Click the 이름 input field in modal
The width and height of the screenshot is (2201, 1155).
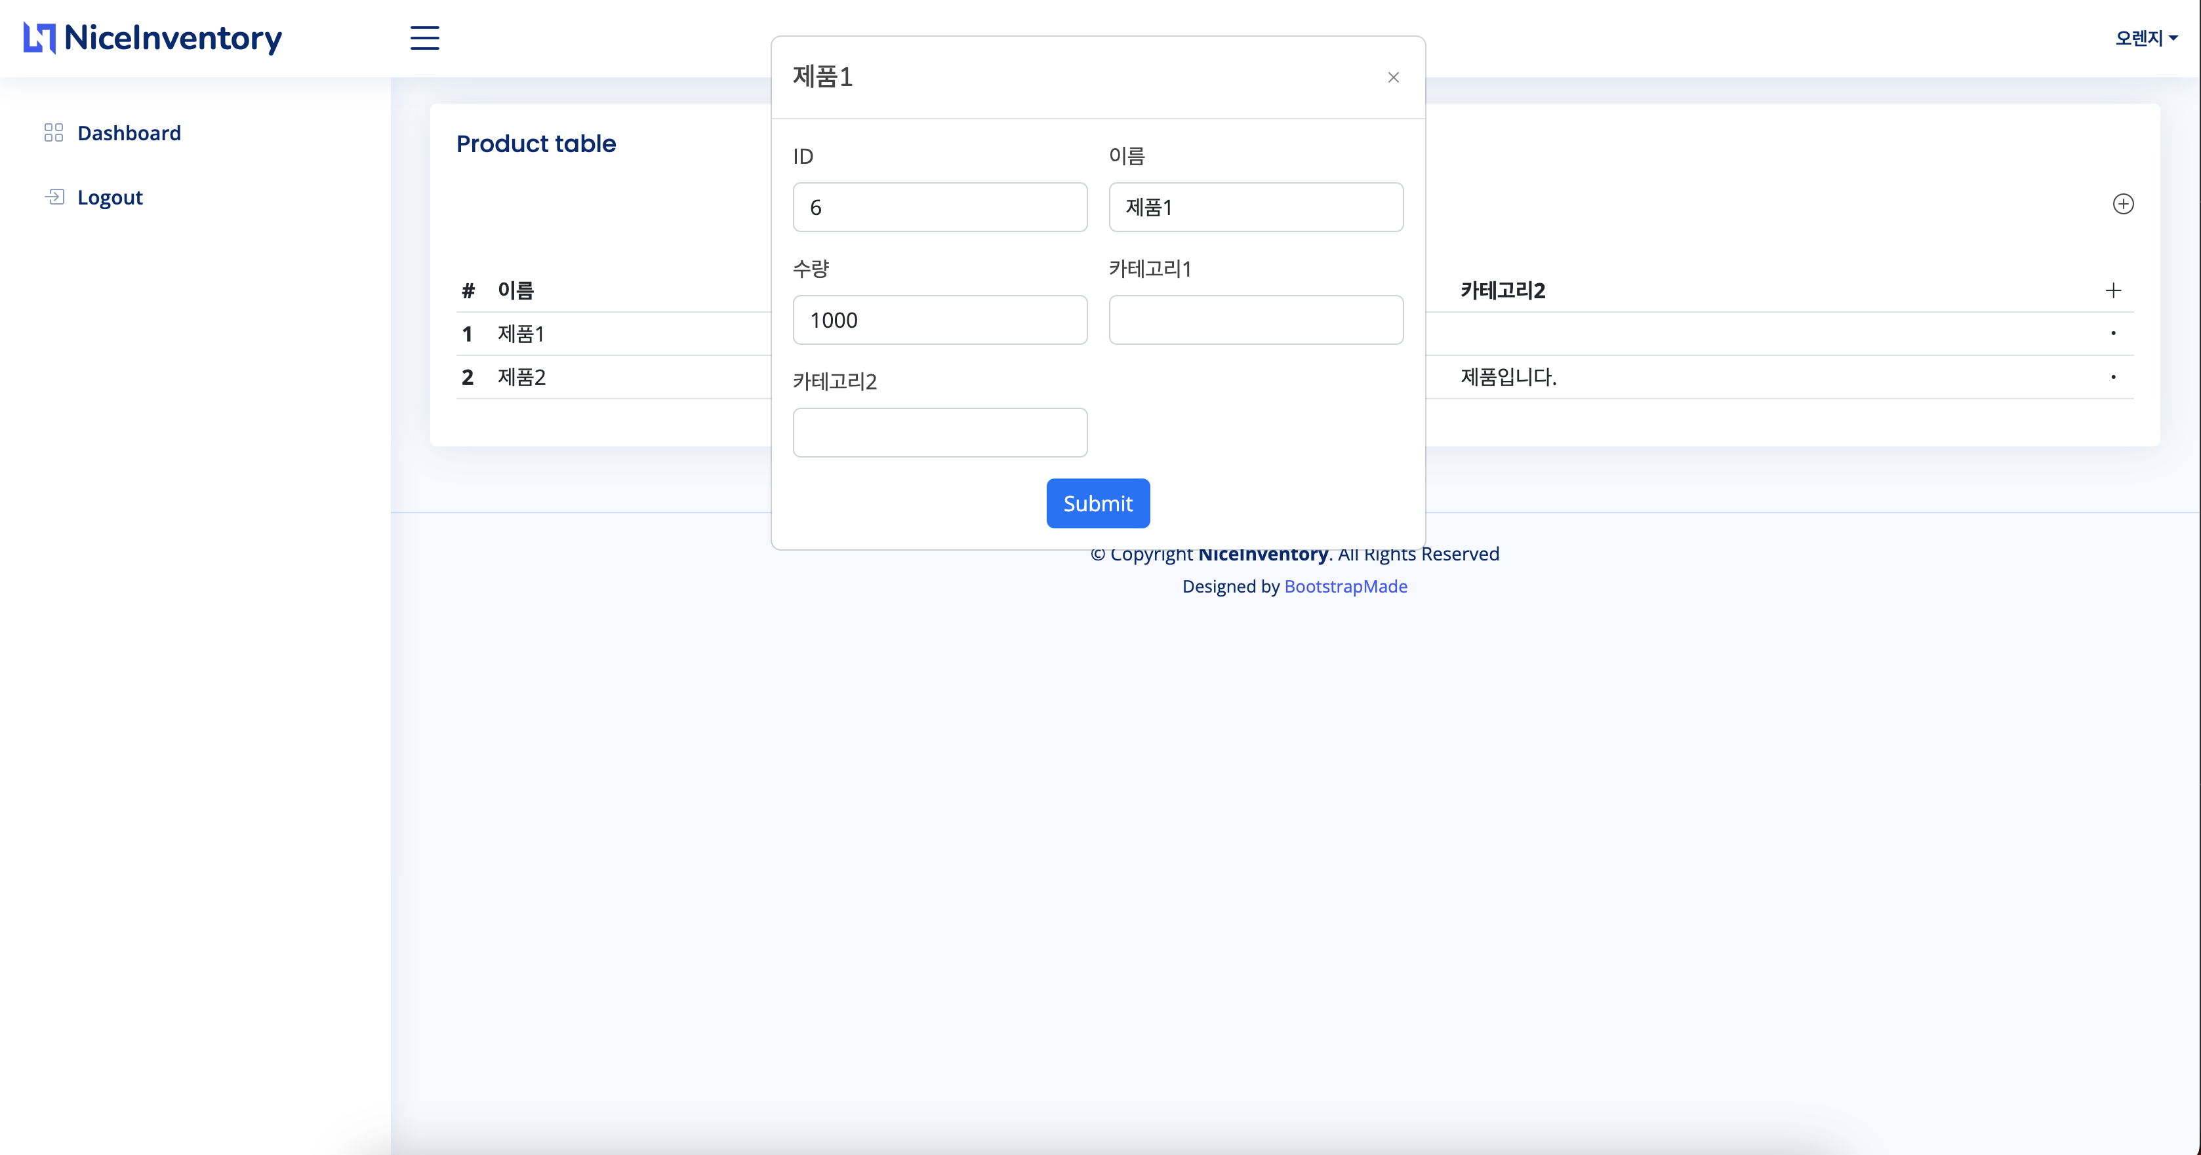(x=1255, y=208)
